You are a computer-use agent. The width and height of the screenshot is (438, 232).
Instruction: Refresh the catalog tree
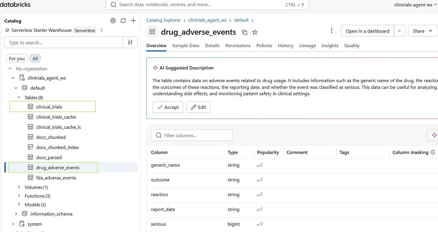click(x=123, y=21)
